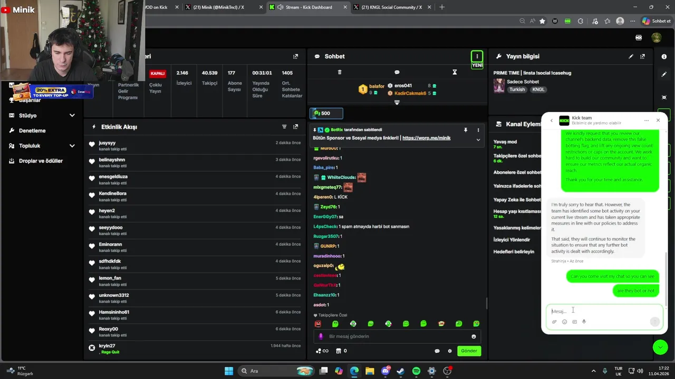The height and width of the screenshot is (379, 675).
Task: Open Kick team chat more options
Action: pos(646,121)
